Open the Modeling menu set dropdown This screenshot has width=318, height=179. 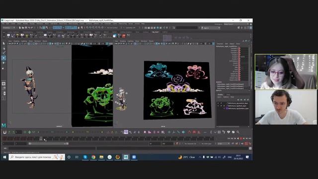click(x=9, y=28)
